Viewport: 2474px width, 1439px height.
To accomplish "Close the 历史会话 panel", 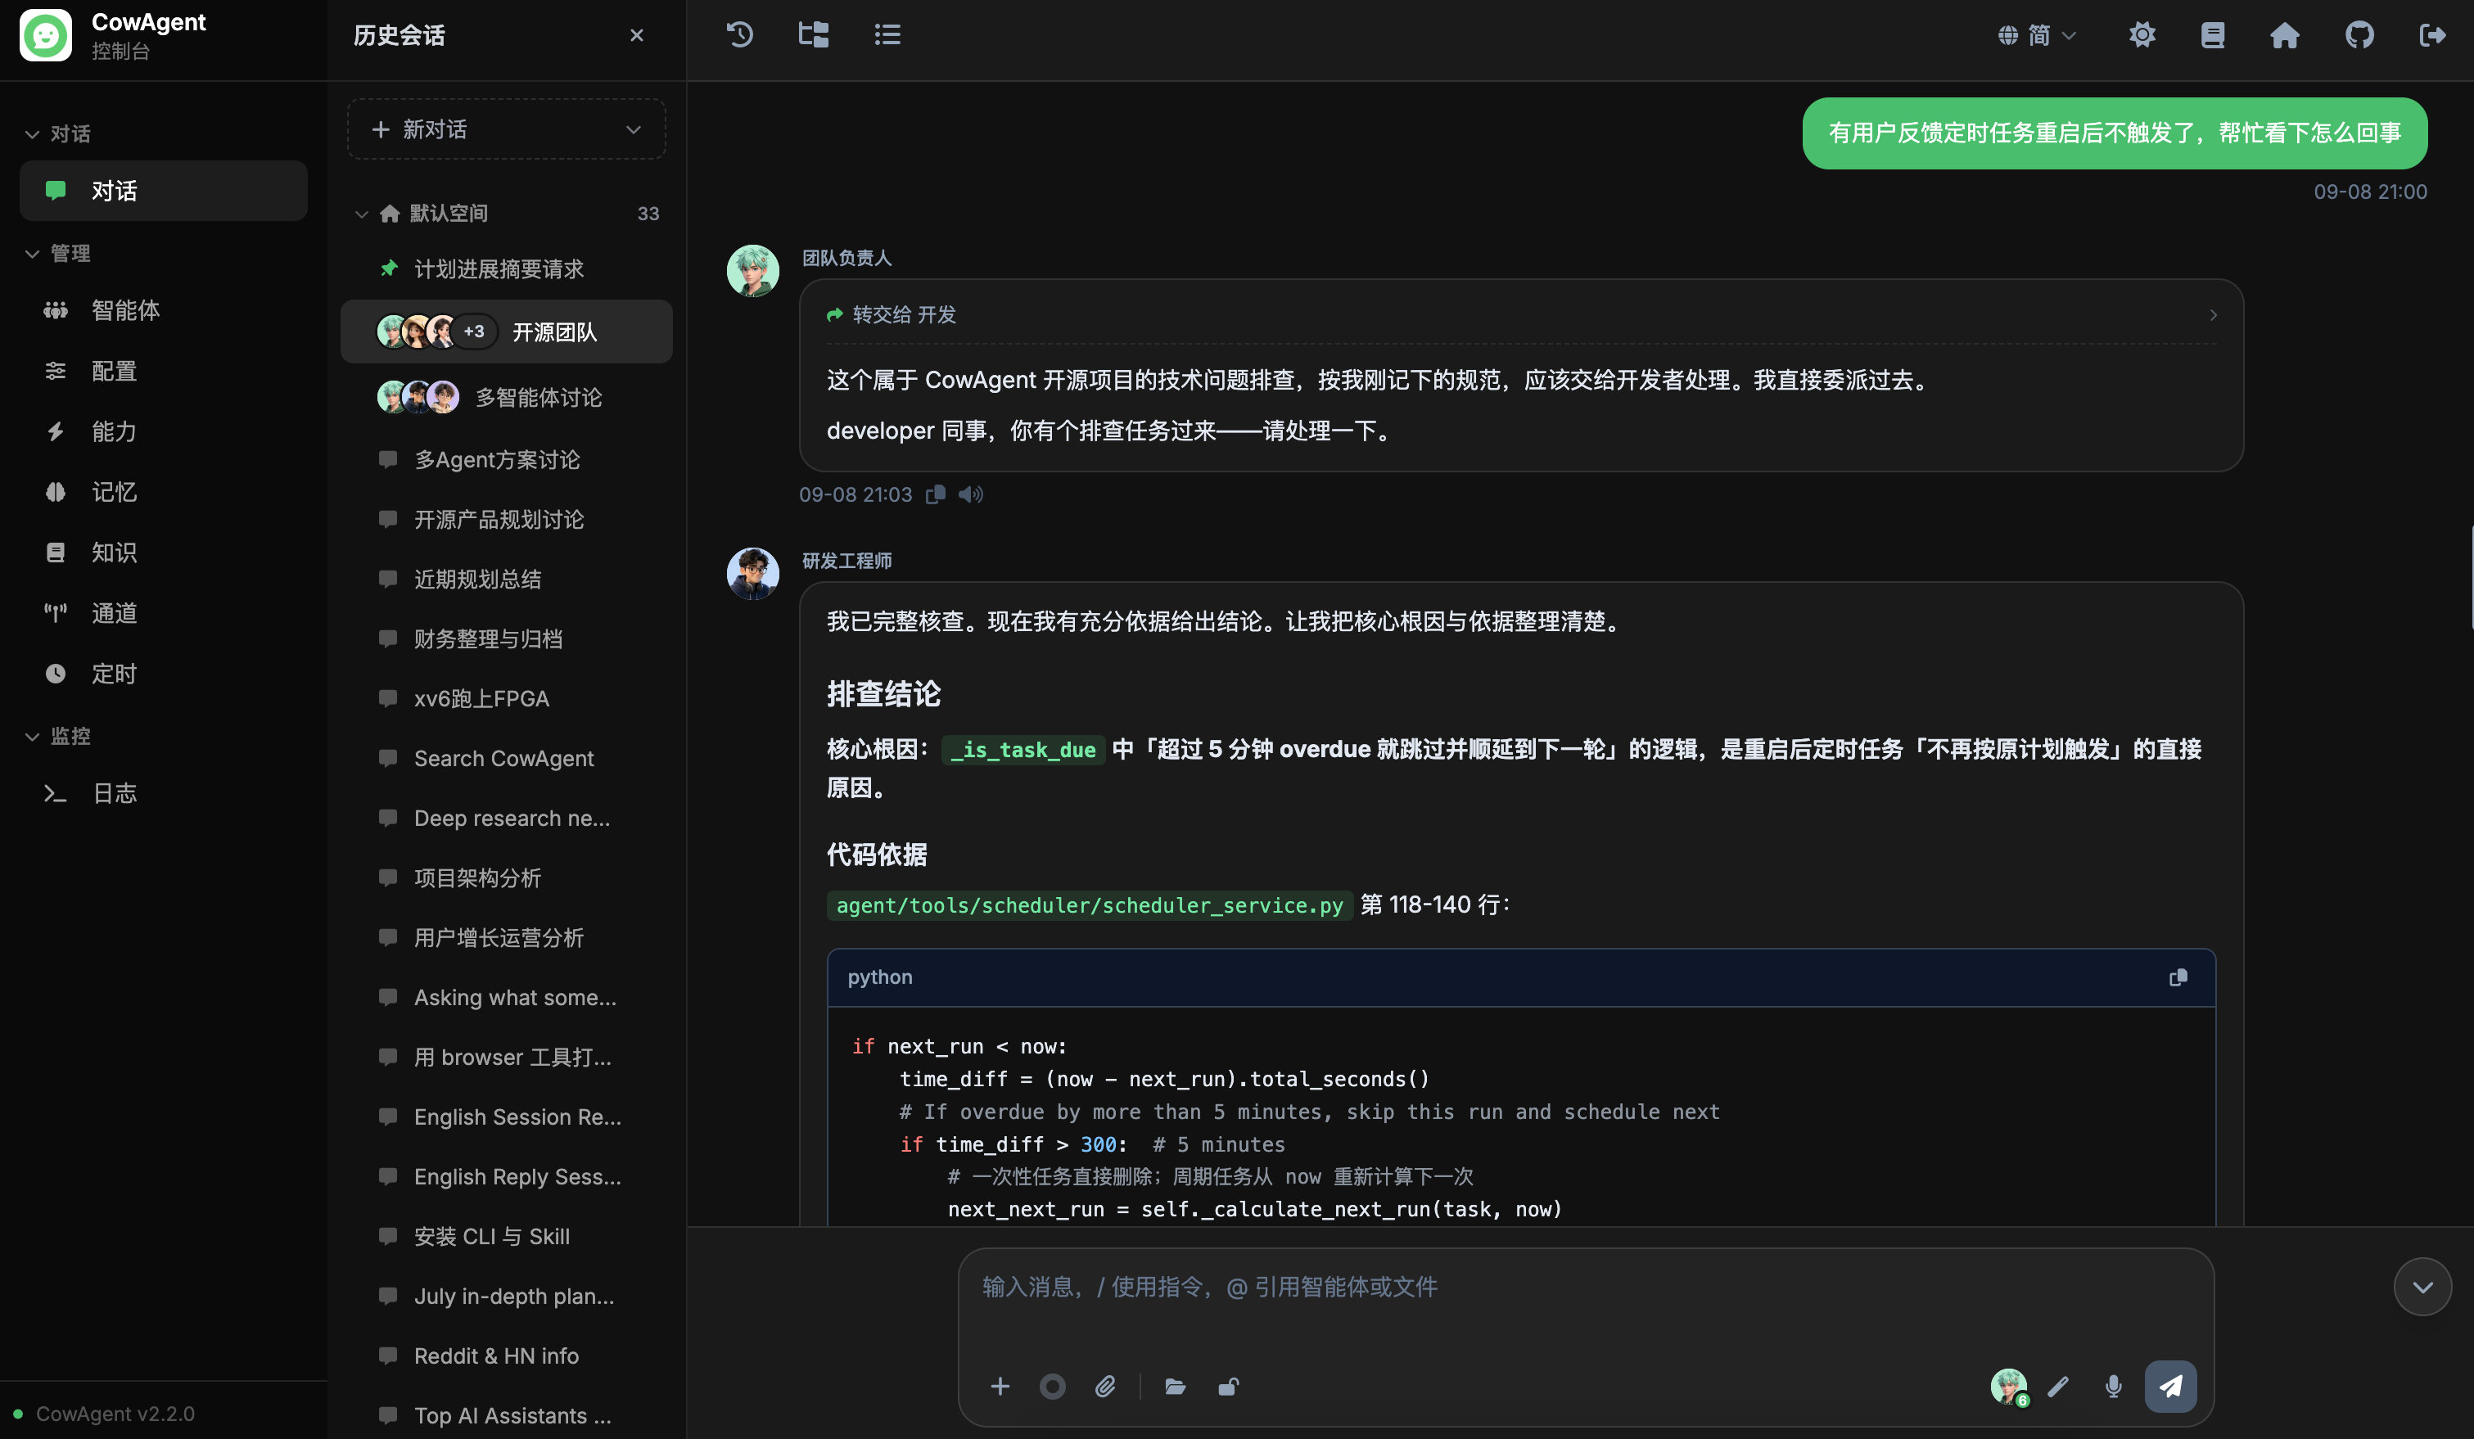I will point(636,35).
